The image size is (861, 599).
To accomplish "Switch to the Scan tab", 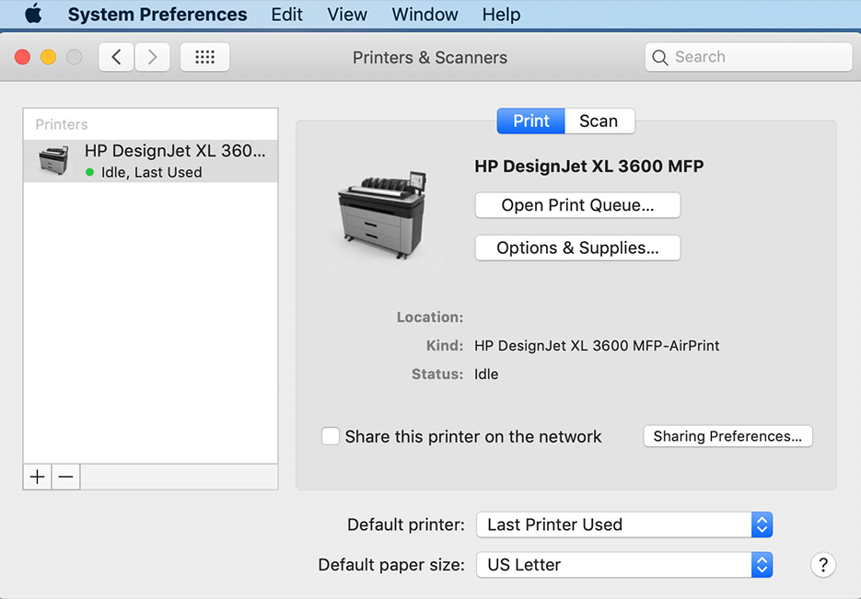I will [599, 121].
